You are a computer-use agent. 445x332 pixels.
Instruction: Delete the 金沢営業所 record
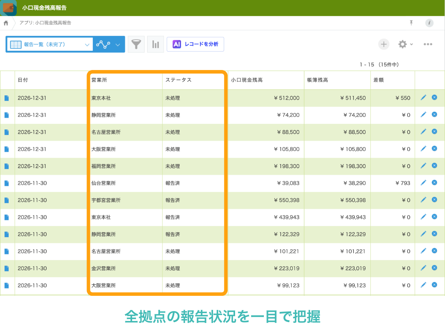pos(434,268)
